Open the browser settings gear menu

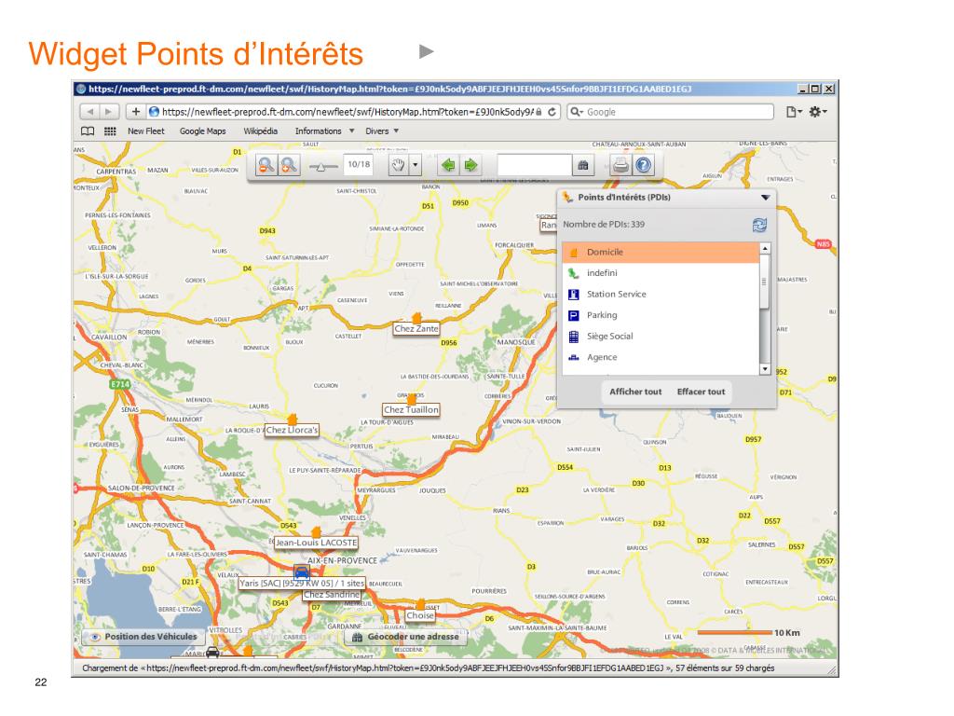(818, 112)
